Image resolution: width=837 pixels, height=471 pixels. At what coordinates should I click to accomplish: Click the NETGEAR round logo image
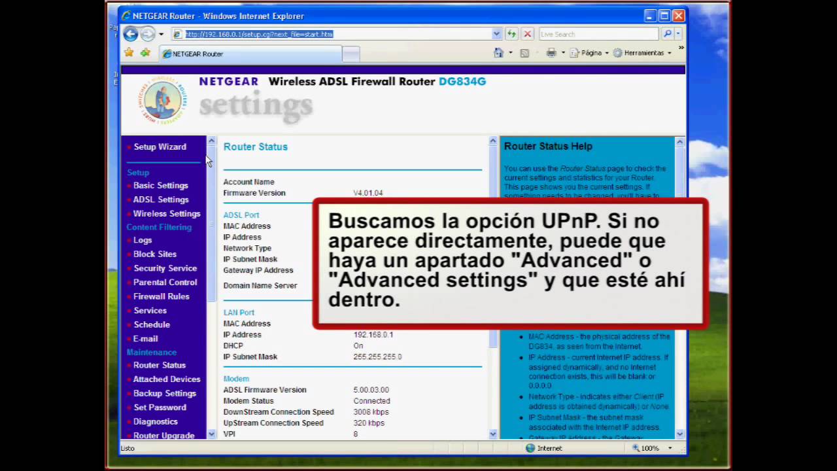162,101
